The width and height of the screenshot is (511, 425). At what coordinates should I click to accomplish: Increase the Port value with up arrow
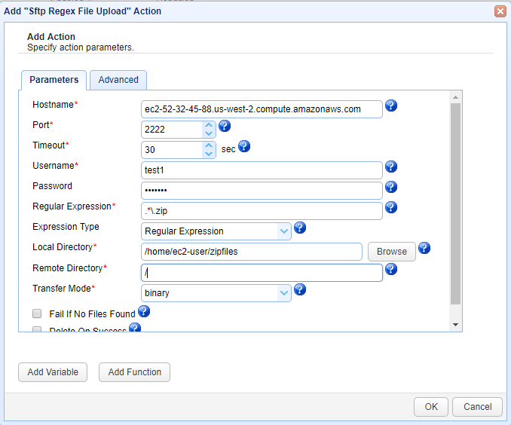[x=209, y=125]
